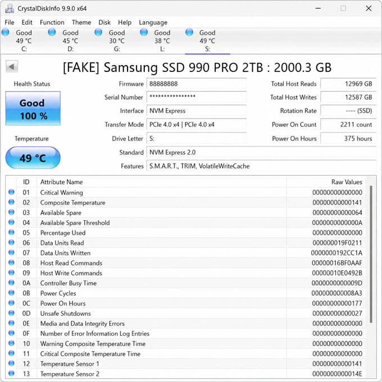Open the Theme menu

[81, 22]
